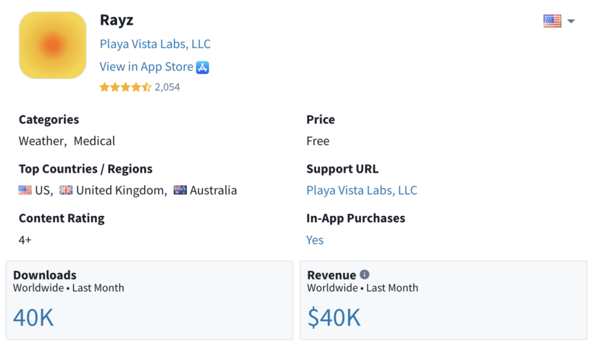593x346 pixels.
Task: Select the Medical category
Action: pyautogui.click(x=94, y=141)
